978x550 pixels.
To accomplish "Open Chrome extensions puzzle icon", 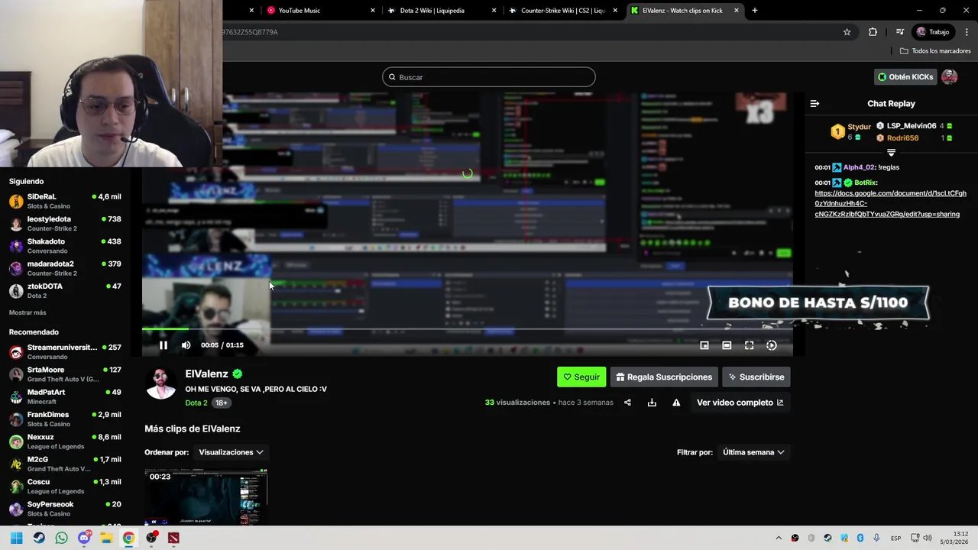I will tap(873, 32).
